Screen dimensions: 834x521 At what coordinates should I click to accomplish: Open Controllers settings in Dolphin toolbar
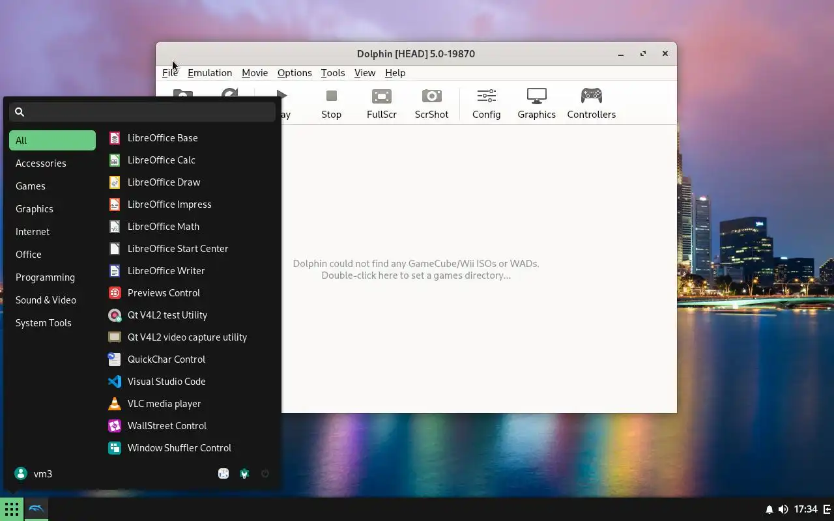591,104
